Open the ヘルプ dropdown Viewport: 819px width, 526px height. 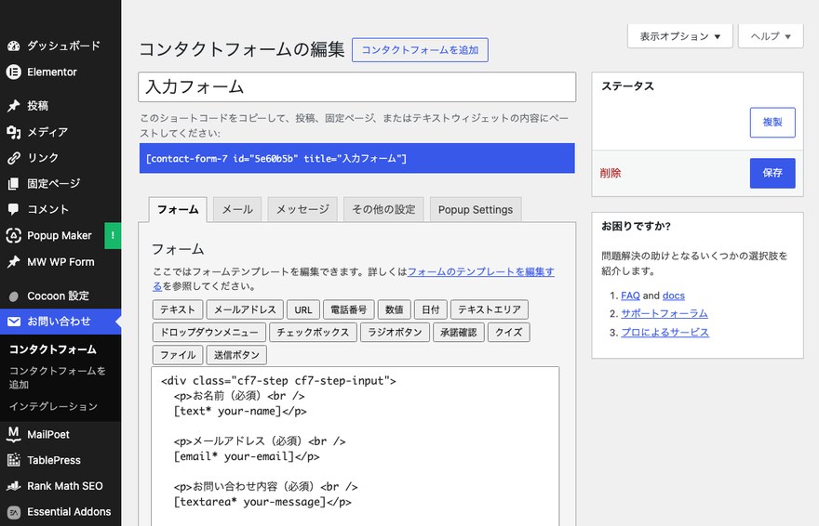coord(771,36)
